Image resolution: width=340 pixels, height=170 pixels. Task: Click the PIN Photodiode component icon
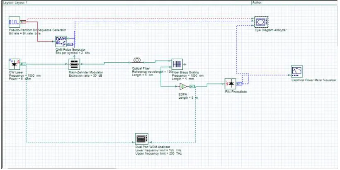point(230,84)
